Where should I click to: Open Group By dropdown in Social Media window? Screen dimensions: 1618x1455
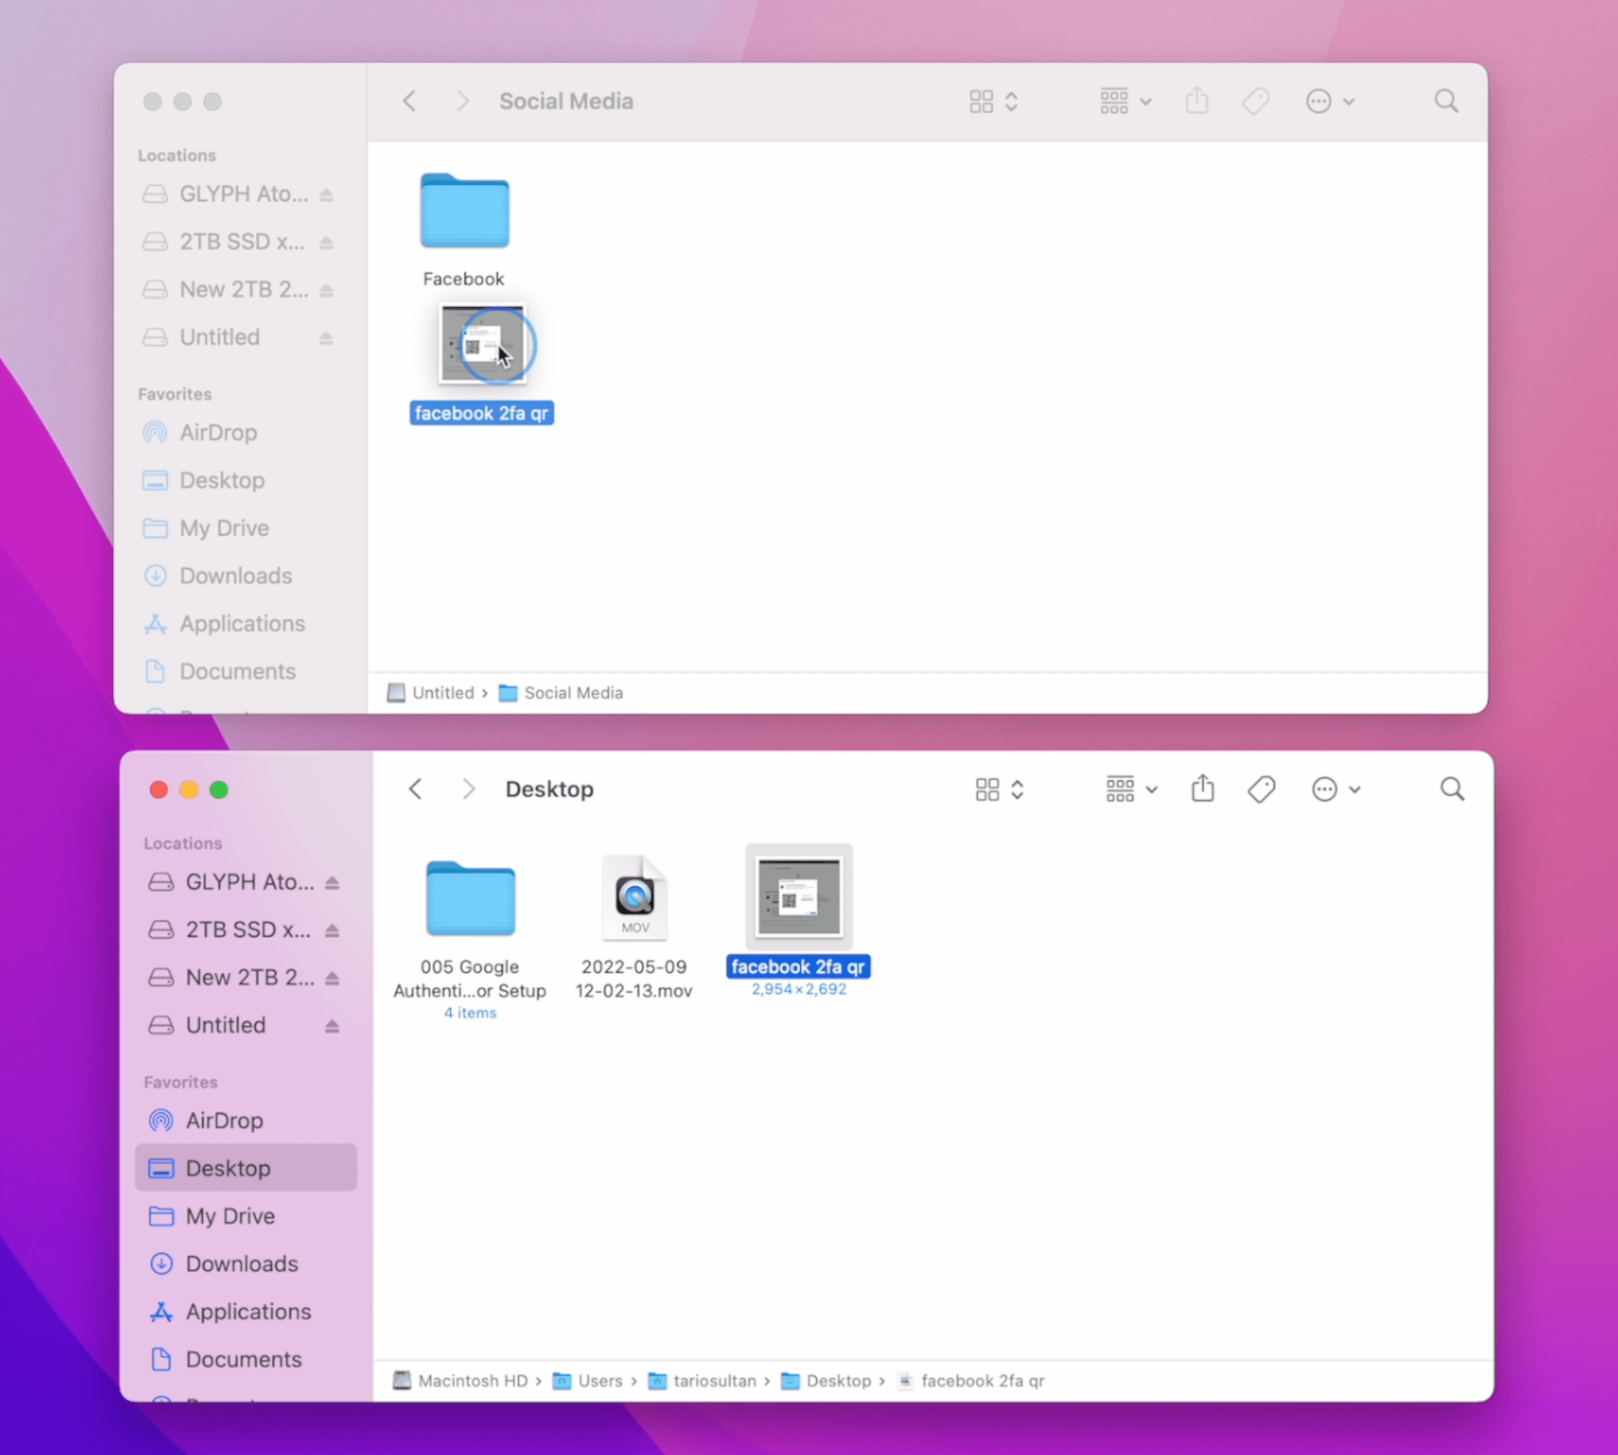(1125, 101)
